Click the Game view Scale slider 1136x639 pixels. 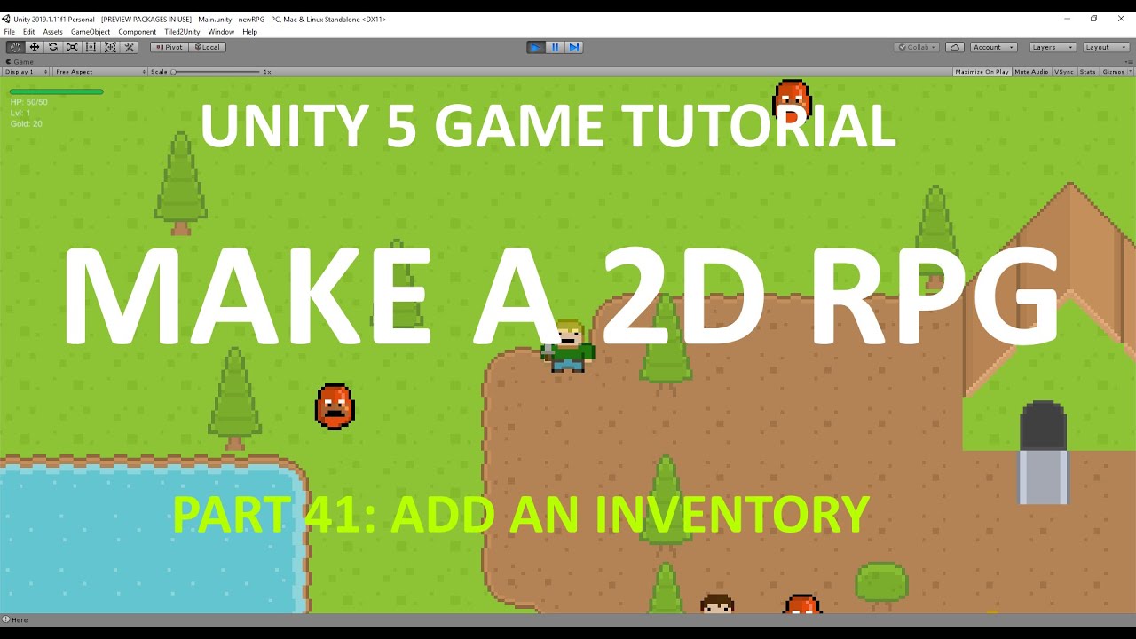[x=216, y=72]
